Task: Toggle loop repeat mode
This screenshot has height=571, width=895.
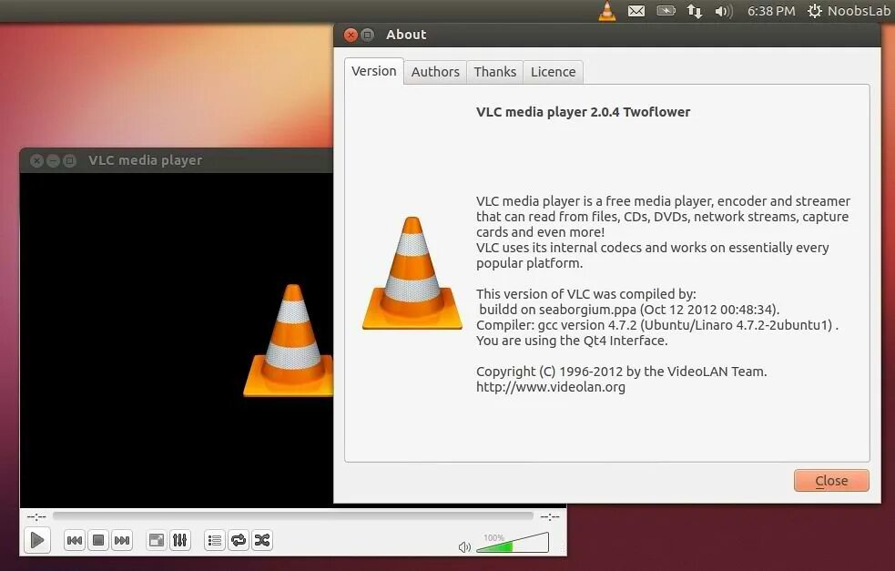Action: click(x=239, y=540)
